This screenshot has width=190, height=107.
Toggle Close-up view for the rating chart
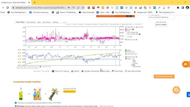pos(131,57)
